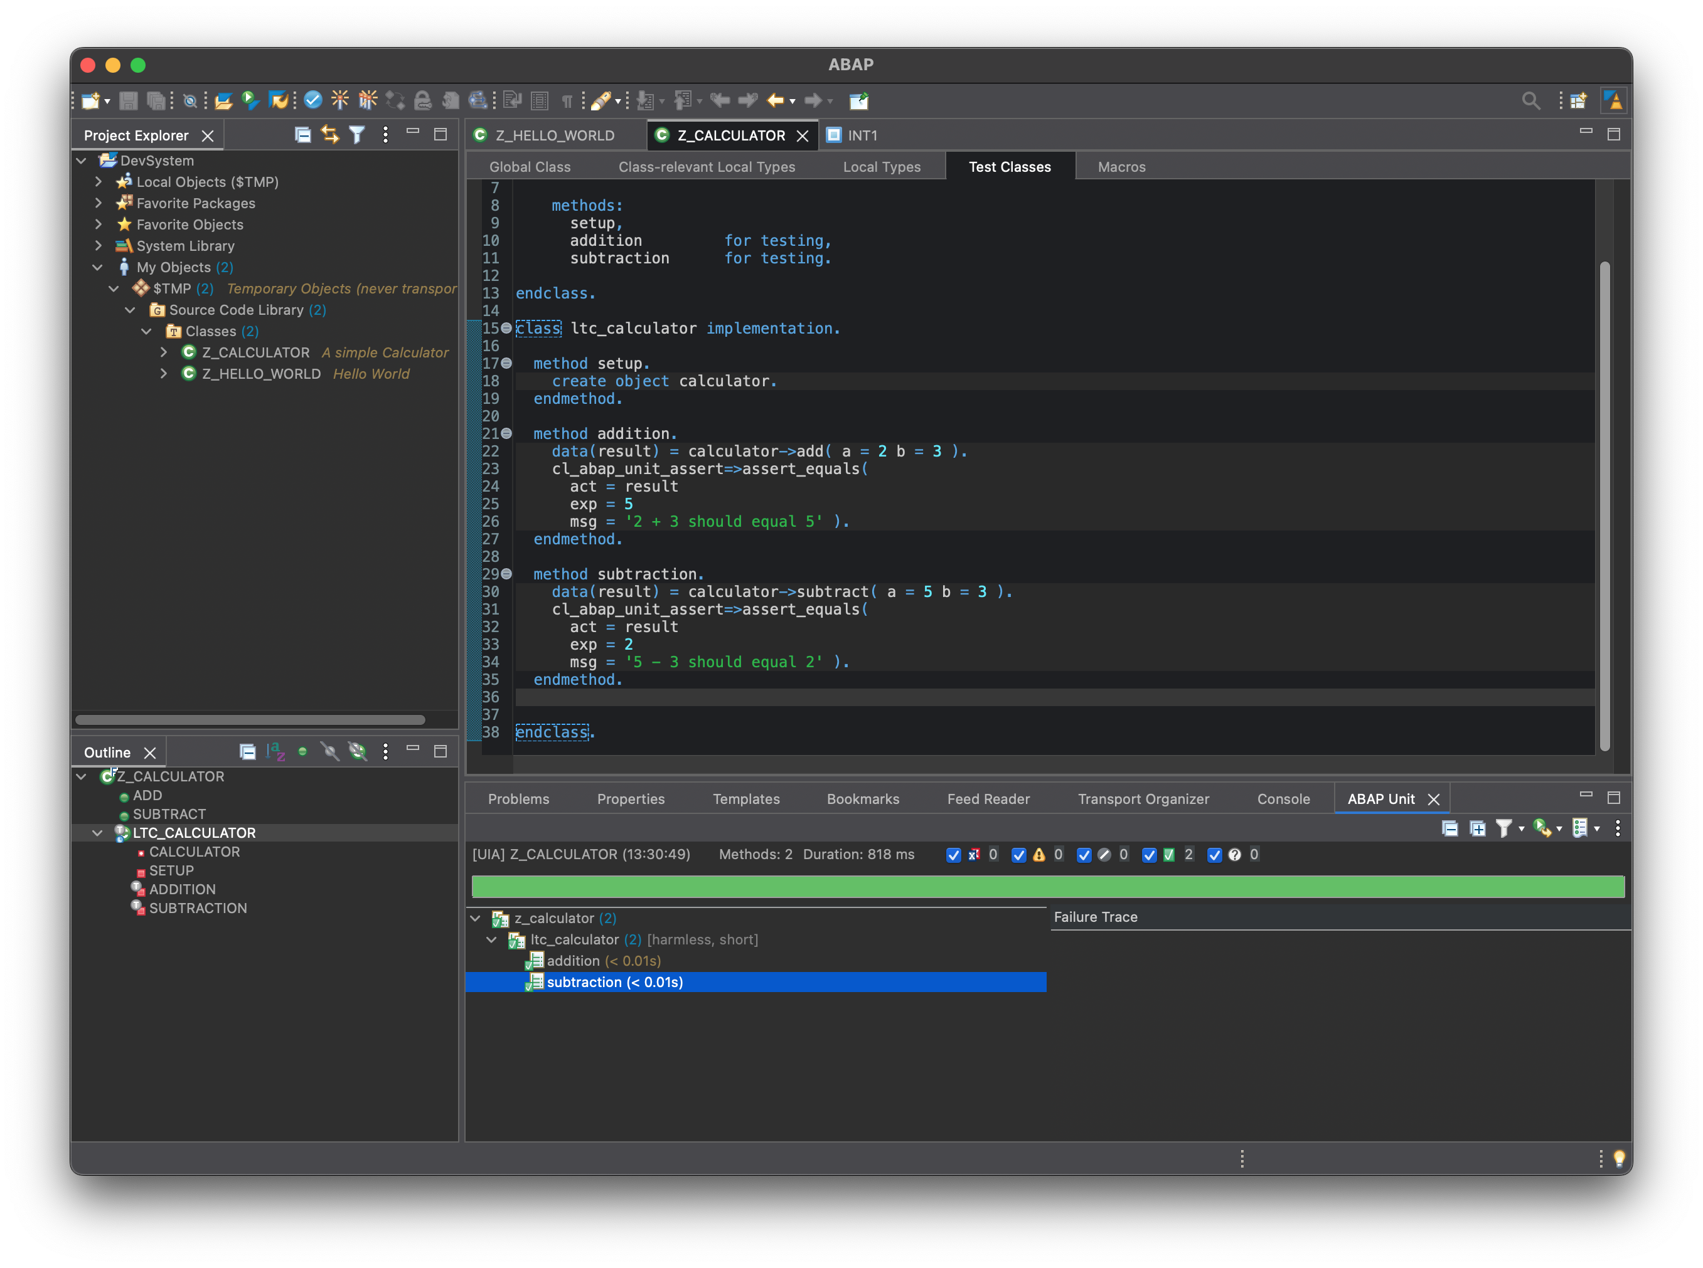Uncheck the failed tests filter checkbox
The height and width of the screenshot is (1268, 1703).
coord(954,855)
